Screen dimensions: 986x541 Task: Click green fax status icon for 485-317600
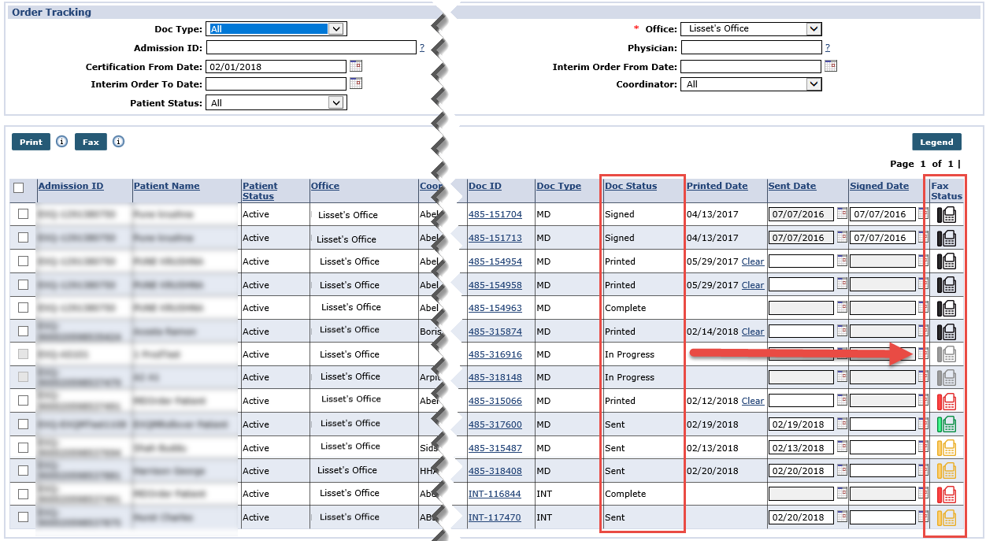coord(946,424)
